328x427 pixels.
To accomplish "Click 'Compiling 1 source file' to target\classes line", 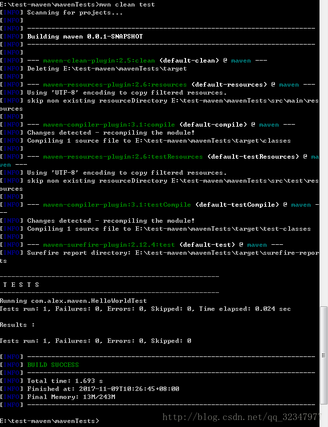I will click(x=159, y=141).
